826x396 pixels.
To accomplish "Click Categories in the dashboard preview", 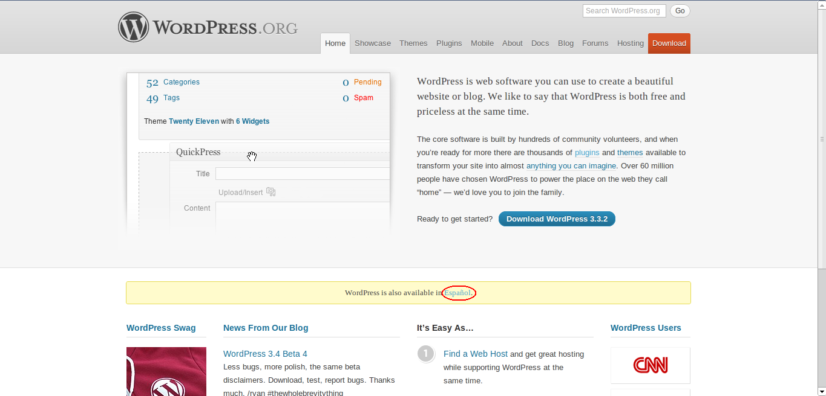I will [x=182, y=82].
